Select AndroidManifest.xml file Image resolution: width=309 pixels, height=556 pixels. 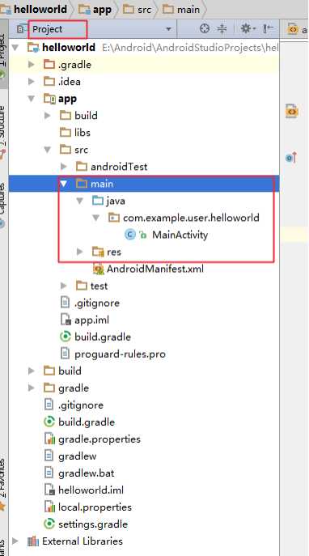155,269
